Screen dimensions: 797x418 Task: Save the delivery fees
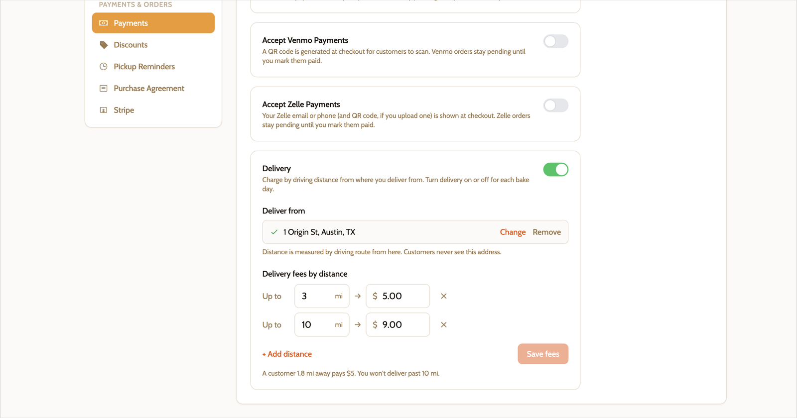pyautogui.click(x=543, y=354)
